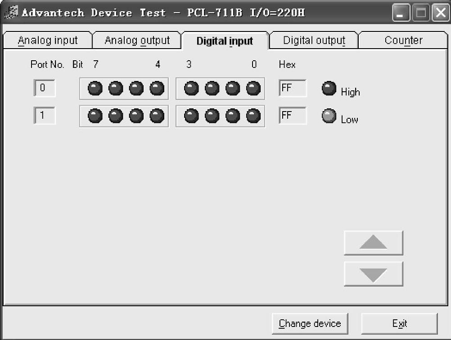This screenshot has width=451, height=340.
Task: Click Port 0 bit 3 LED indicator
Action: pos(191,88)
